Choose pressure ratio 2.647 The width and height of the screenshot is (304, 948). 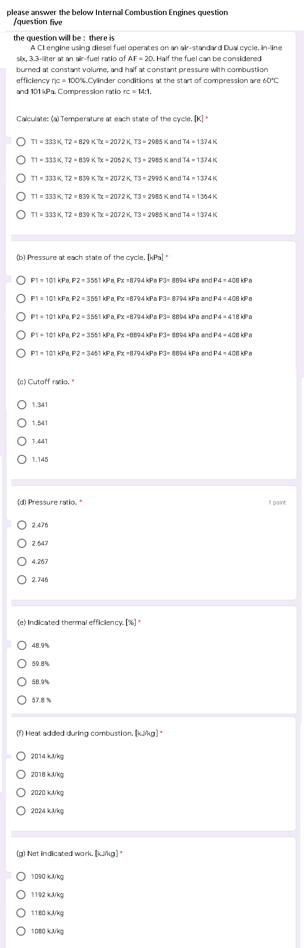pos(22,543)
